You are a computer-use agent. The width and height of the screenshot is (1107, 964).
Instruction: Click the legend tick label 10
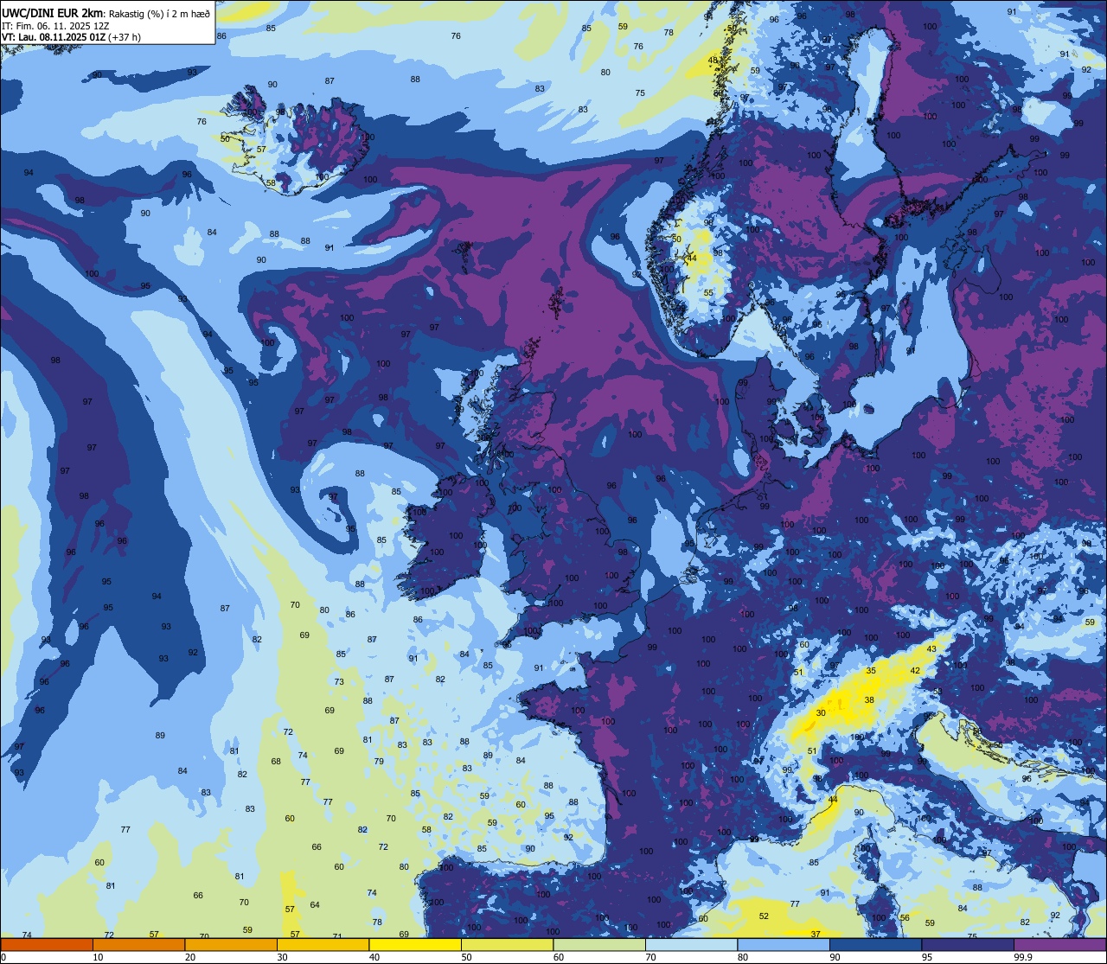(x=98, y=957)
